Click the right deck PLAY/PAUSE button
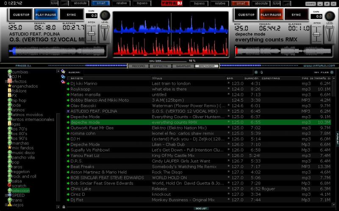Screen dimensions: 339x211 [271, 15]
